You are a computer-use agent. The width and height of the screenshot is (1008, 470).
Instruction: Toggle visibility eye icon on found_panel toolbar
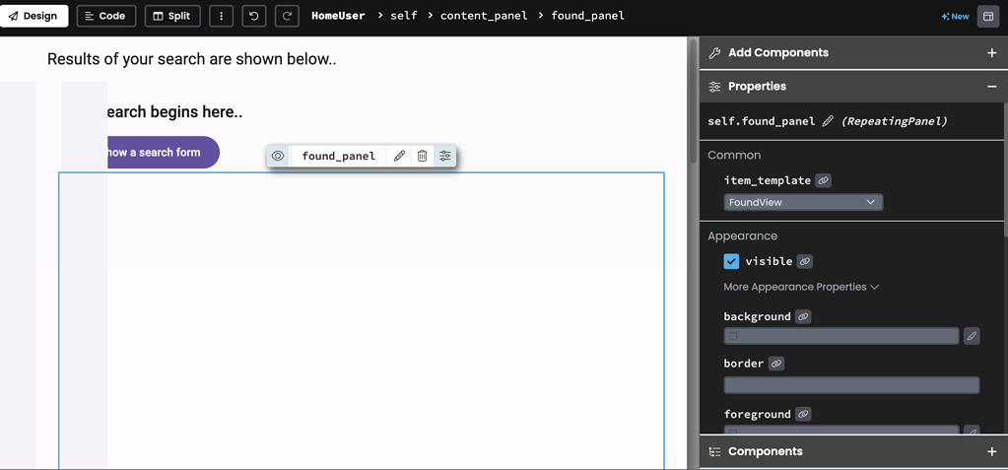click(278, 156)
